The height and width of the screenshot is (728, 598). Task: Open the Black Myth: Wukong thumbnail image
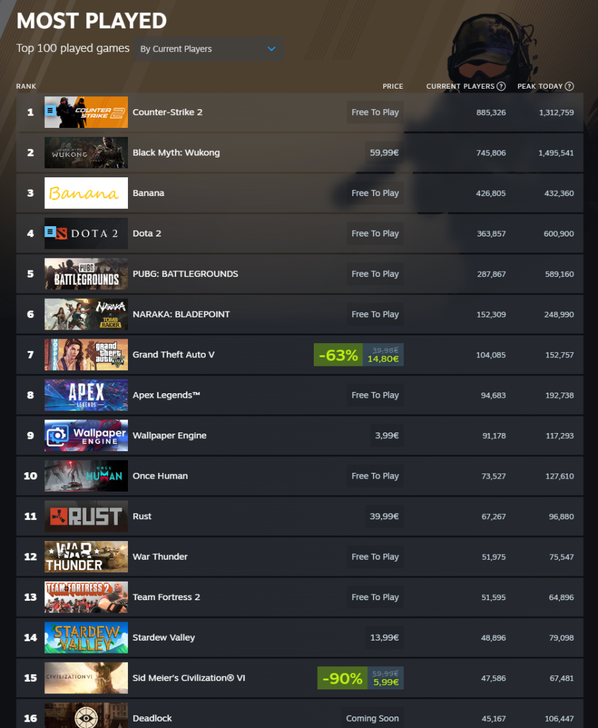(x=86, y=153)
